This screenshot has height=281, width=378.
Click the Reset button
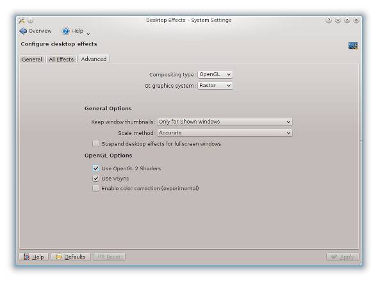click(109, 257)
